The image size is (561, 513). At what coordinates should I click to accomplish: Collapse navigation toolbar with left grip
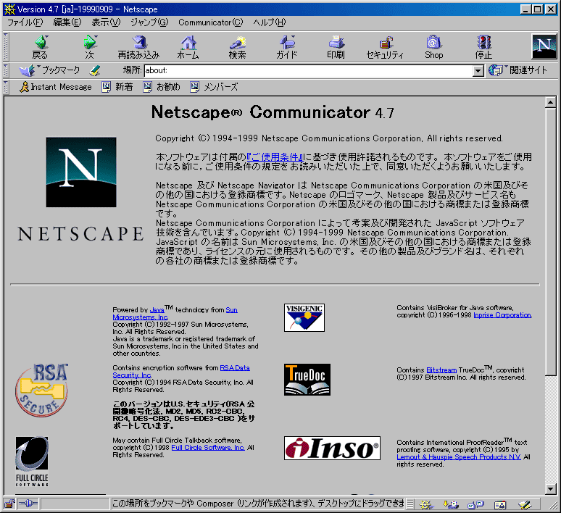click(x=5, y=46)
